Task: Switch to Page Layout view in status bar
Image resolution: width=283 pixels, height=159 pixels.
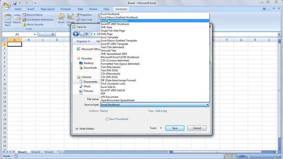Action: click(231, 156)
